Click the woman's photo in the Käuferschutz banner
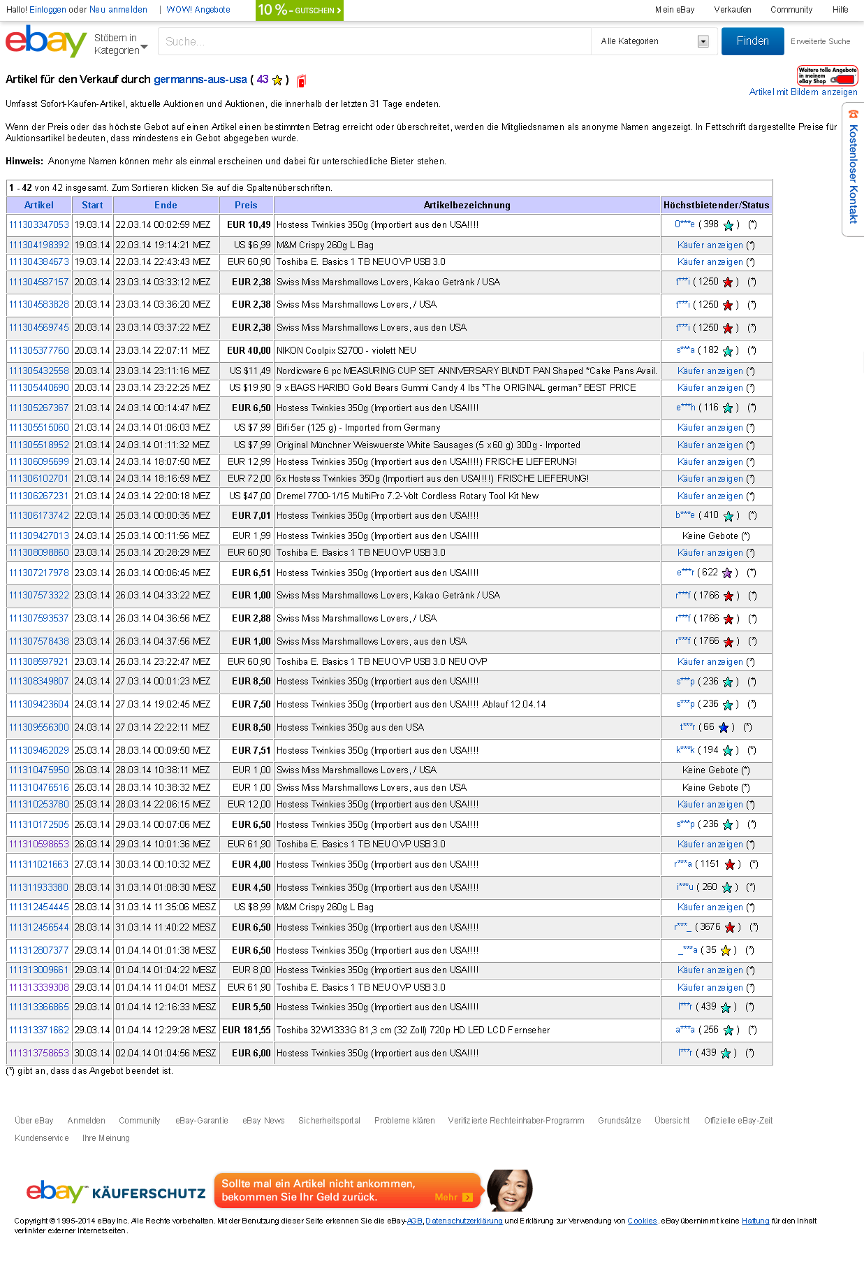Viewport: 864px width, 1271px height. (510, 1190)
